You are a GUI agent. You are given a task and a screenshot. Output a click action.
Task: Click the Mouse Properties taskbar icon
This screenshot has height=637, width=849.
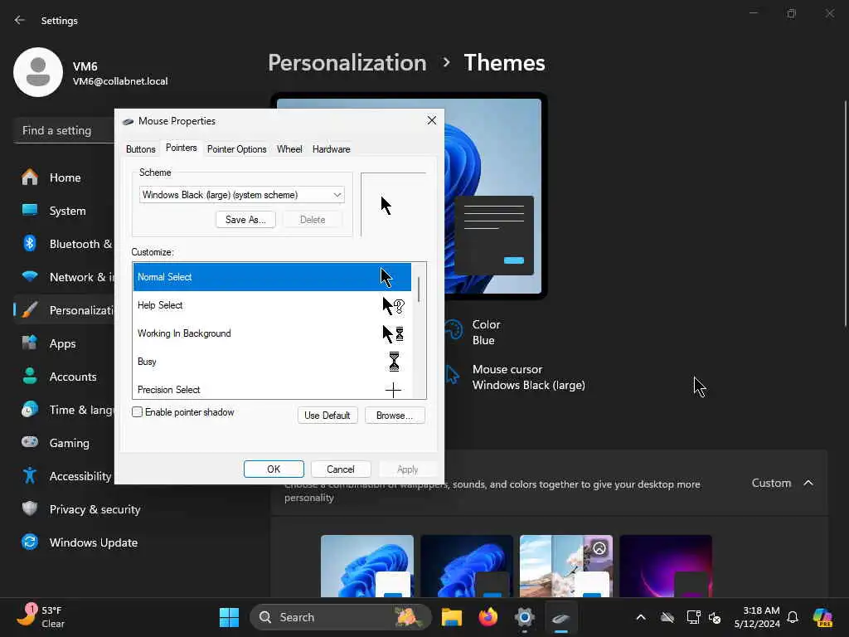point(560,617)
